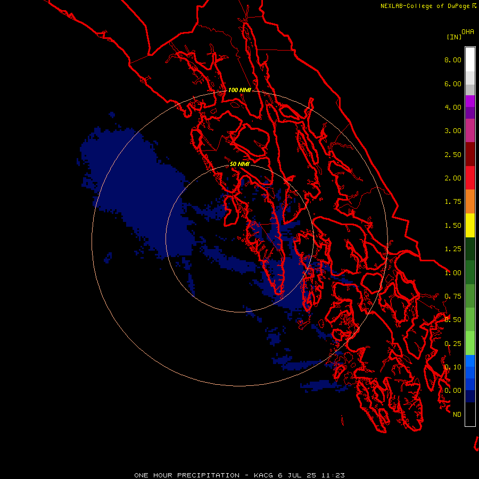Select the orange swatch beside 1.75
Screen dimensions: 479x479
(470, 202)
